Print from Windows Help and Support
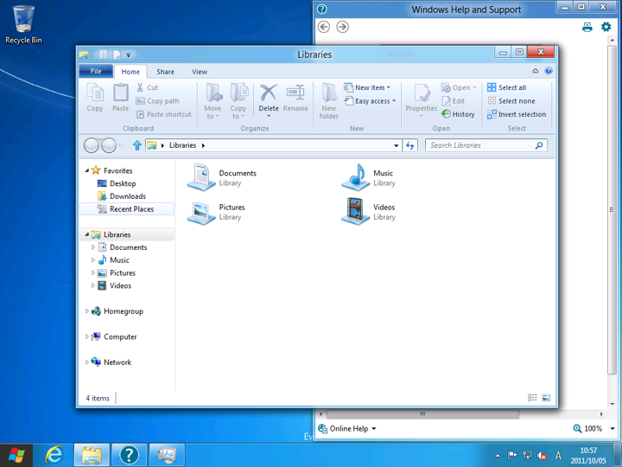622x467 pixels. pyautogui.click(x=587, y=27)
